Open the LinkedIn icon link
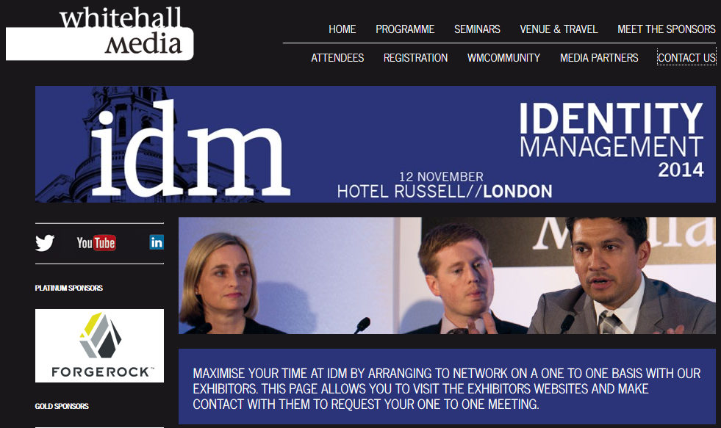 click(157, 242)
